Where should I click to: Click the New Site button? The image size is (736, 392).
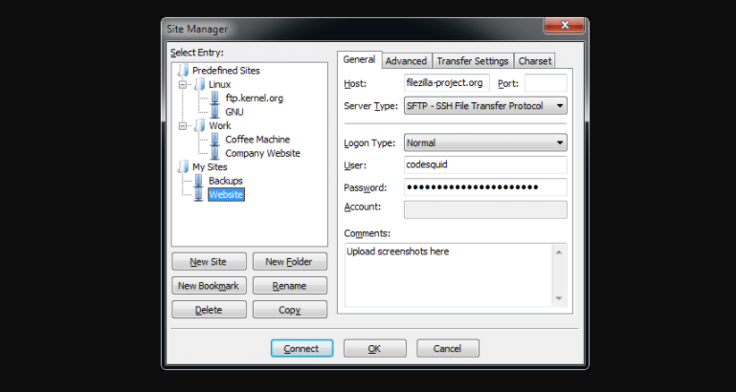209,262
